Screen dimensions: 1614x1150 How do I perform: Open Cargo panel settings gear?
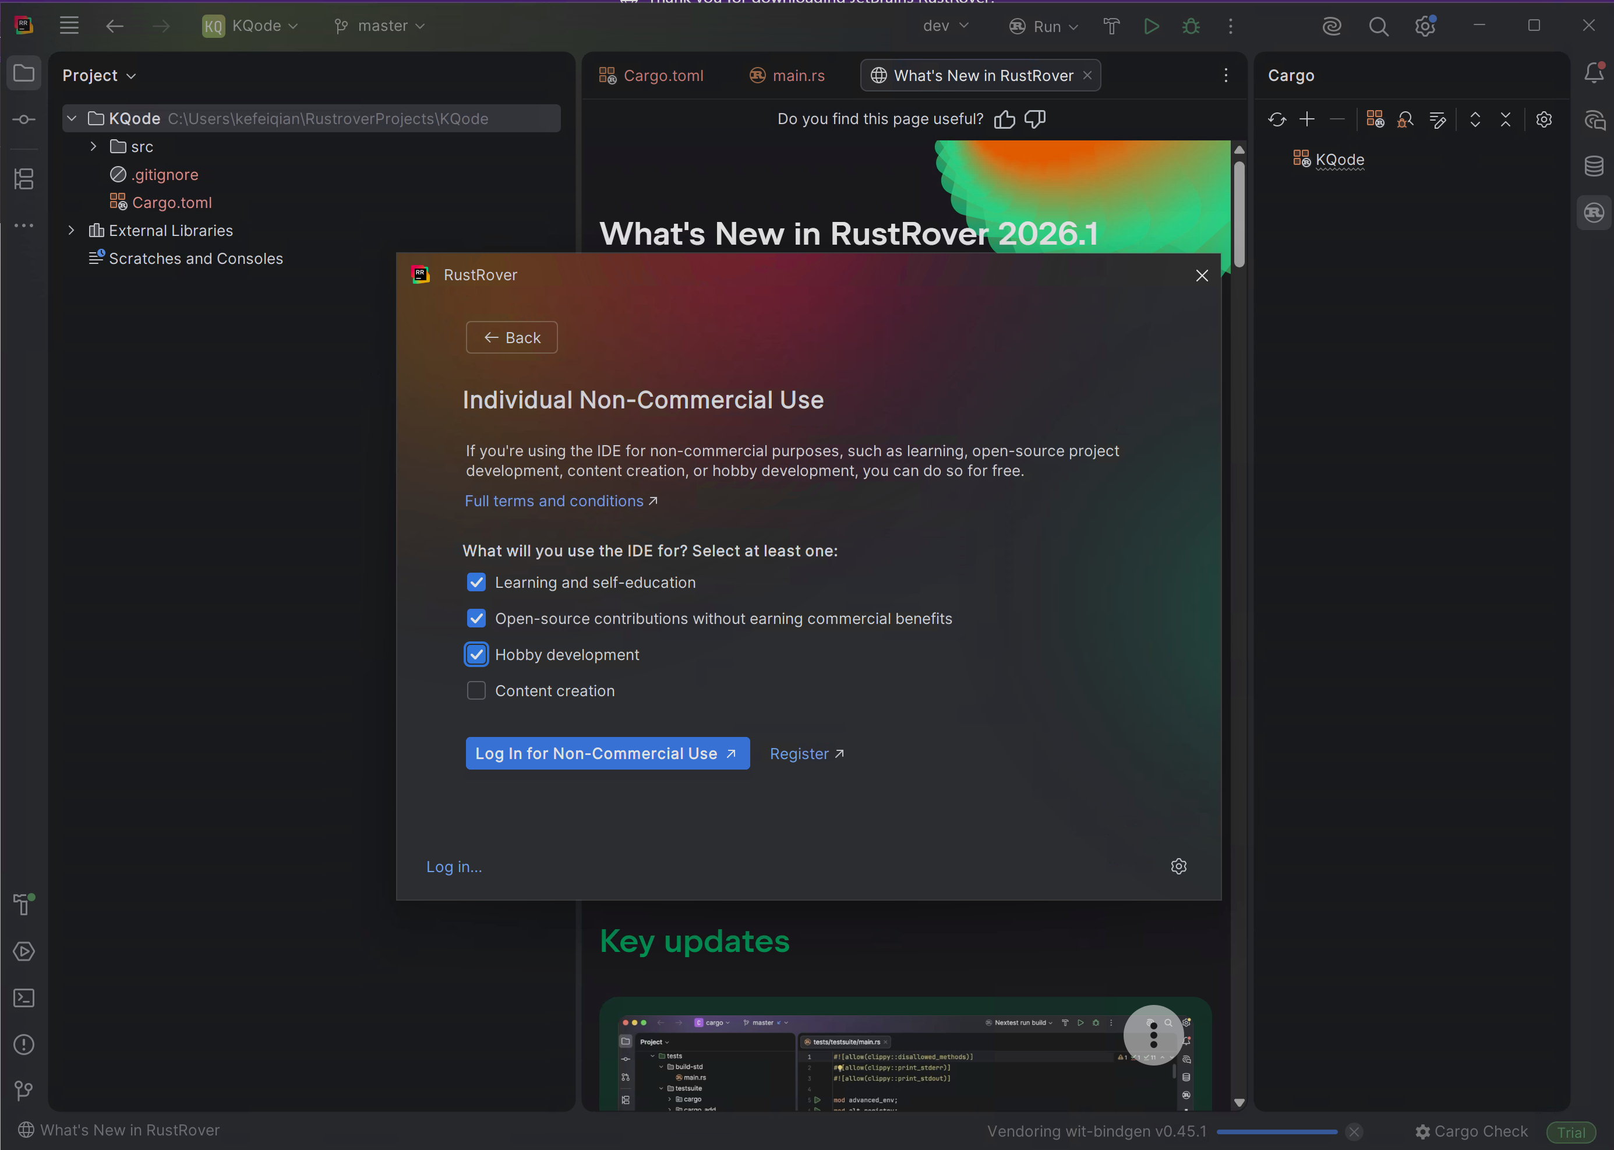tap(1544, 119)
